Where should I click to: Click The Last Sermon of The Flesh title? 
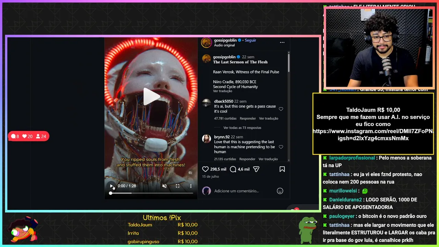click(x=240, y=62)
